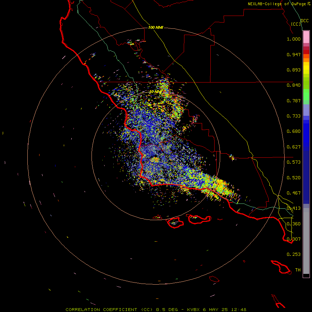
Task: Click the TH label at the scale bottom
Action: (298, 270)
